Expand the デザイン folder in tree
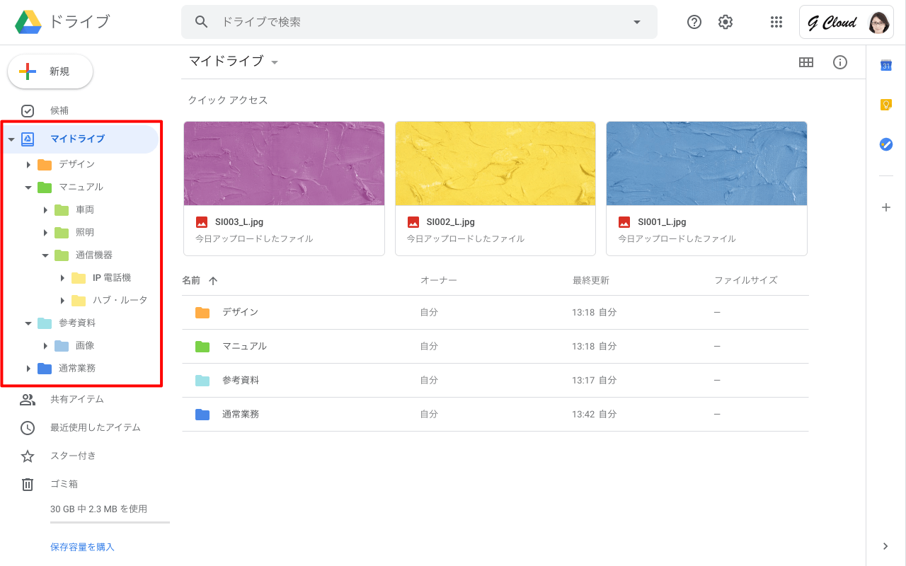Screen dimensions: 906x566 point(28,165)
